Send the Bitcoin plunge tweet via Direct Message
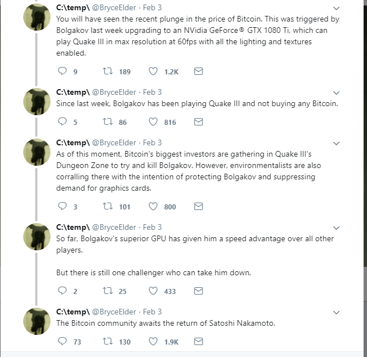This screenshot has width=367, height=357. tap(199, 72)
